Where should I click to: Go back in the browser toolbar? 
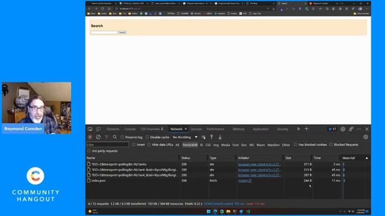tap(90, 8)
